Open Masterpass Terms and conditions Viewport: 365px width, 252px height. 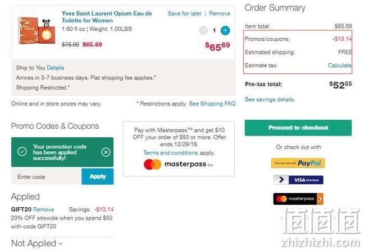(170, 153)
